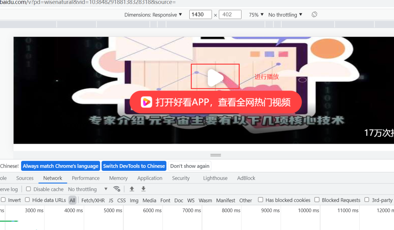The height and width of the screenshot is (230, 394).
Task: Click Switch DevTools to Chinese
Action: click(x=134, y=166)
